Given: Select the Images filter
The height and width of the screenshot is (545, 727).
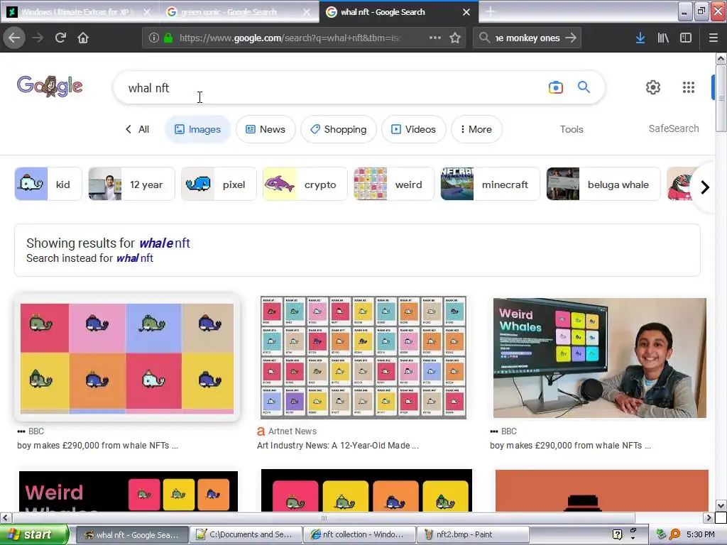Looking at the screenshot, I should coord(197,129).
